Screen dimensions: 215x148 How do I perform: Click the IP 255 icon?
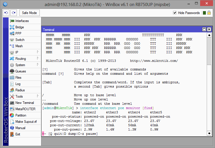pos(12,52)
